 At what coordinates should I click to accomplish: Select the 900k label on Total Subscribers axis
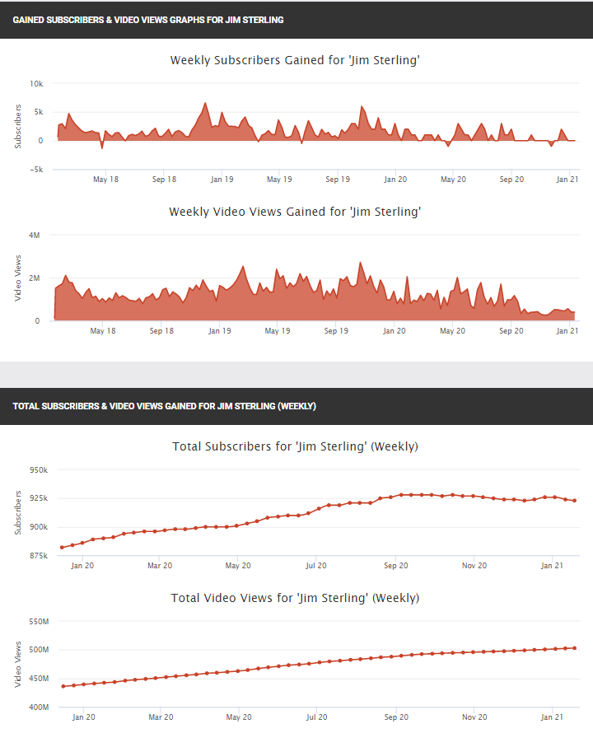click(x=39, y=527)
